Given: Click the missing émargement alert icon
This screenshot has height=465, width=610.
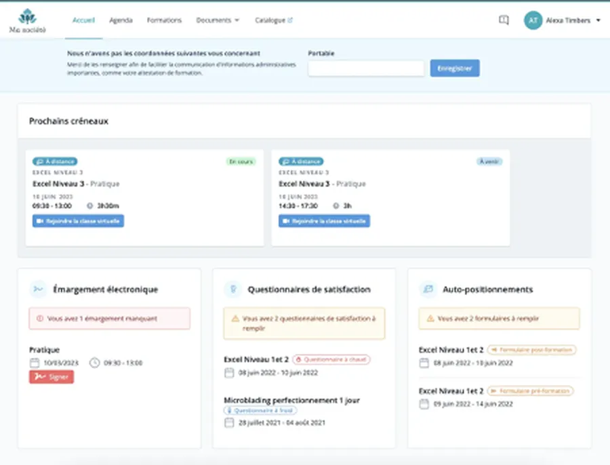Looking at the screenshot, I should pos(40,319).
